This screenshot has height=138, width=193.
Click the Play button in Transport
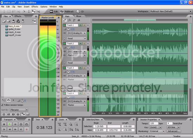[x=9, y=124]
